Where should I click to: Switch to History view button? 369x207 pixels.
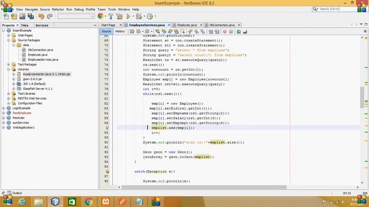[x=120, y=32]
